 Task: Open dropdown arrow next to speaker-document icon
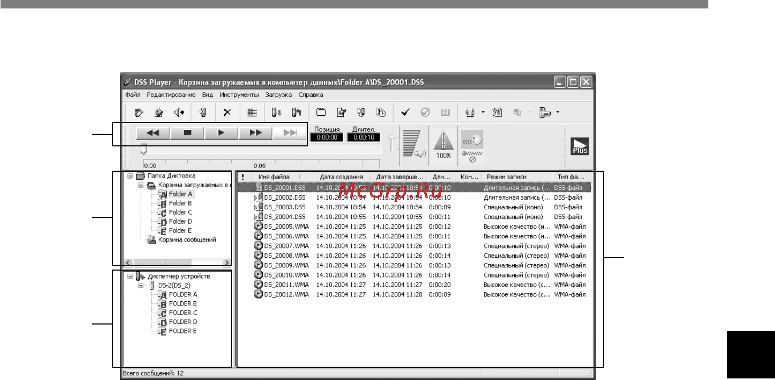tap(482, 112)
